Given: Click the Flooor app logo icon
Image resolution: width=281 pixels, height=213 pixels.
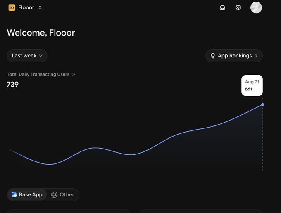Looking at the screenshot, I should pyautogui.click(x=12, y=7).
